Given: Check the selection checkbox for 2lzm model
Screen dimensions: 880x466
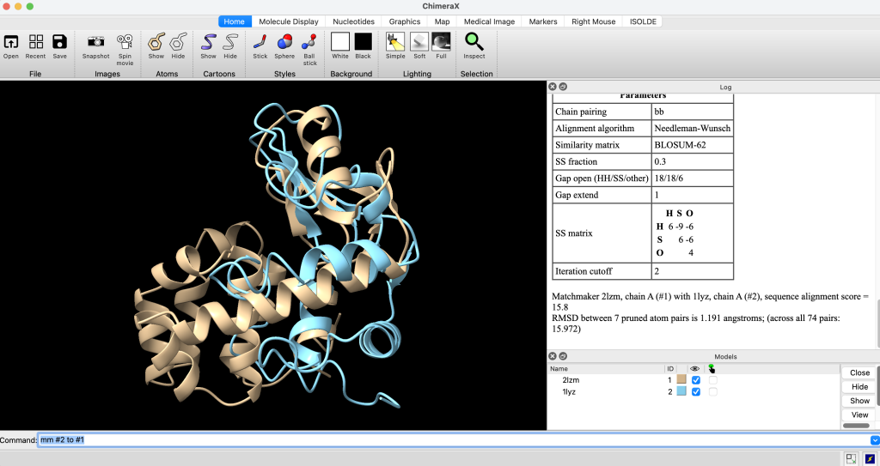Looking at the screenshot, I should [712, 380].
